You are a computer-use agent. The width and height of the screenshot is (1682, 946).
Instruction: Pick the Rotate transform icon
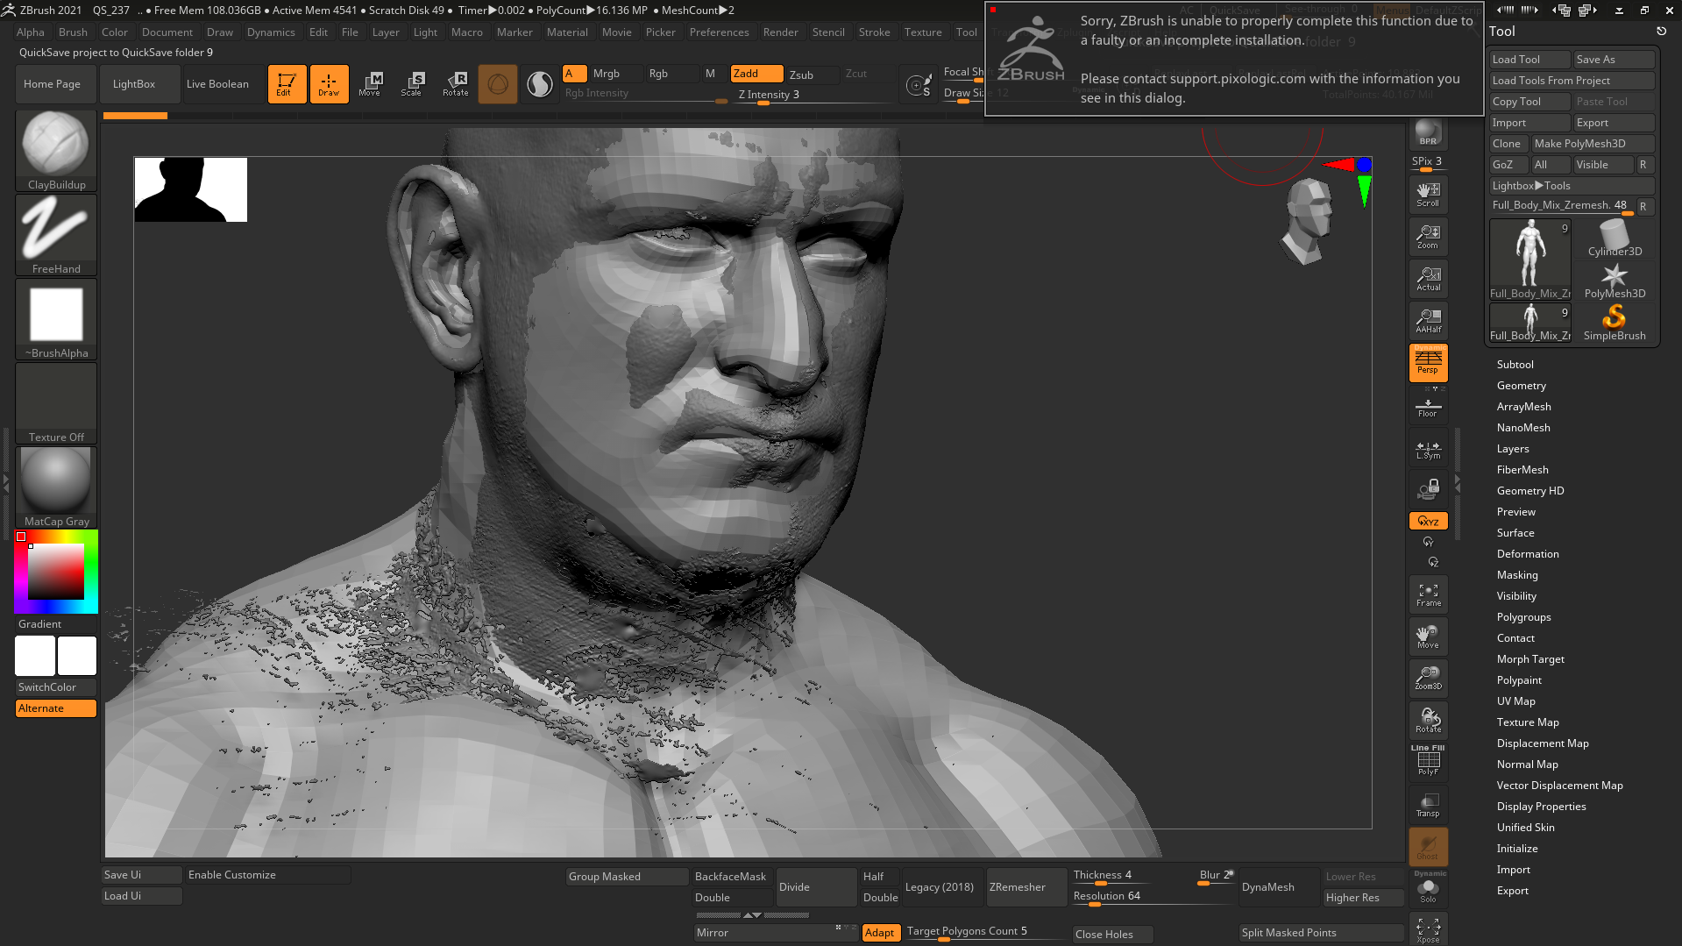coord(455,84)
